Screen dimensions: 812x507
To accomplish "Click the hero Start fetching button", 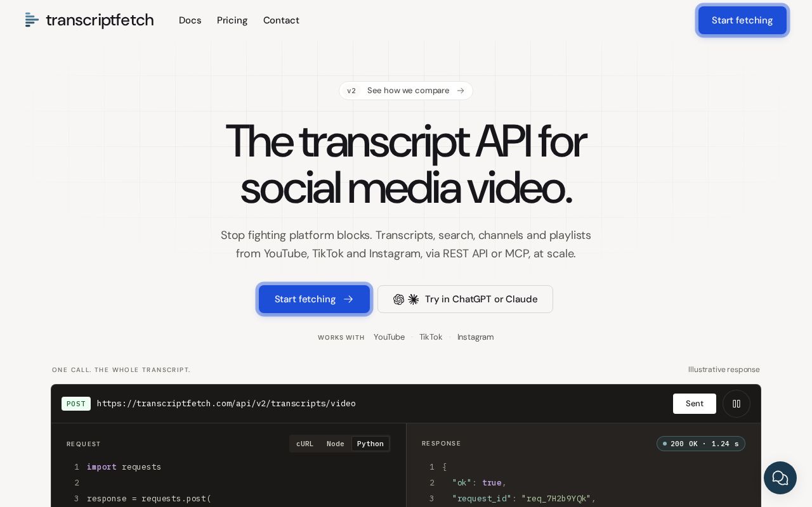I will click(x=314, y=299).
